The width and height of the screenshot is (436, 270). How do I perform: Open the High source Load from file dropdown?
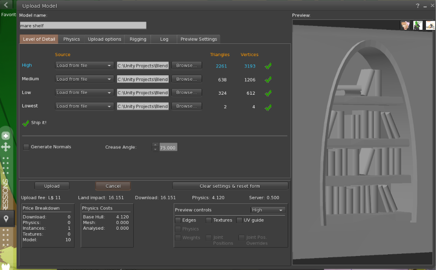click(84, 66)
